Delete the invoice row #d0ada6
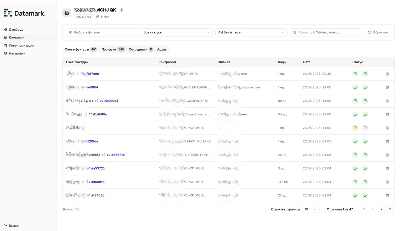 pos(387,182)
